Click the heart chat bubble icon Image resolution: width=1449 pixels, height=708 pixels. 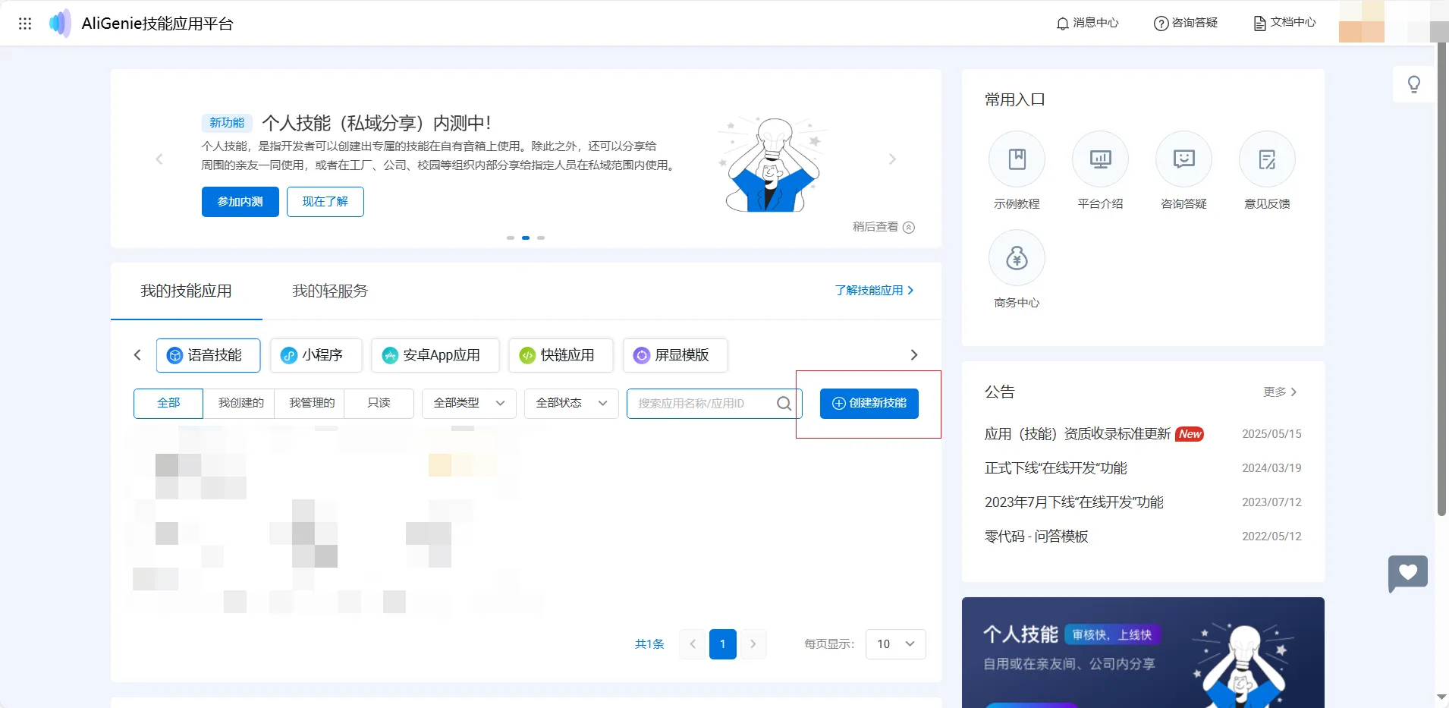pyautogui.click(x=1407, y=573)
